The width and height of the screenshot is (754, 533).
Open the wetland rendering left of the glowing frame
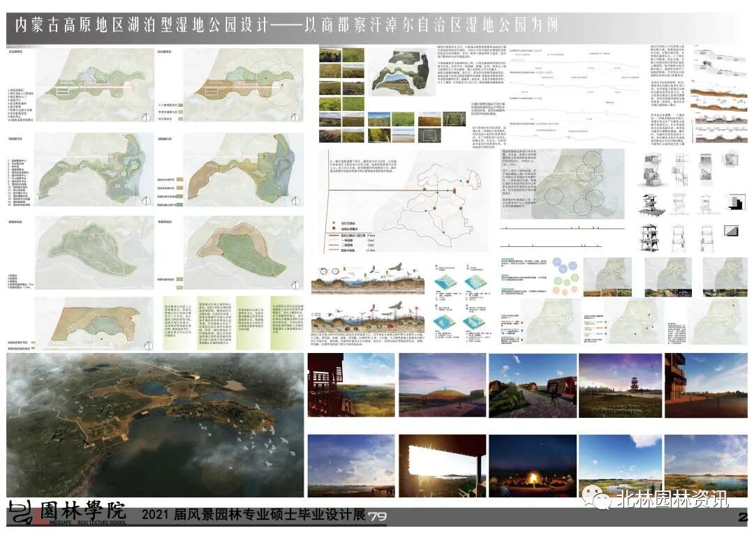(351, 466)
